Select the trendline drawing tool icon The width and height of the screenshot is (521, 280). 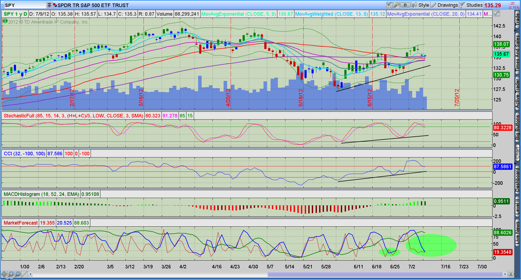(x=25, y=274)
